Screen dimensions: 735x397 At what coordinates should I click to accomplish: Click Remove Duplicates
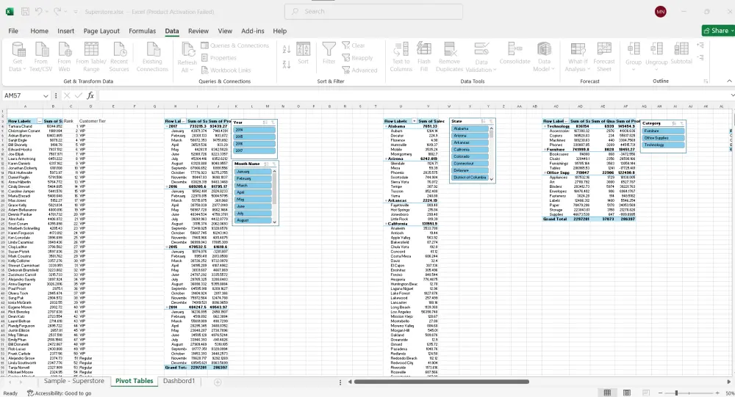point(449,57)
